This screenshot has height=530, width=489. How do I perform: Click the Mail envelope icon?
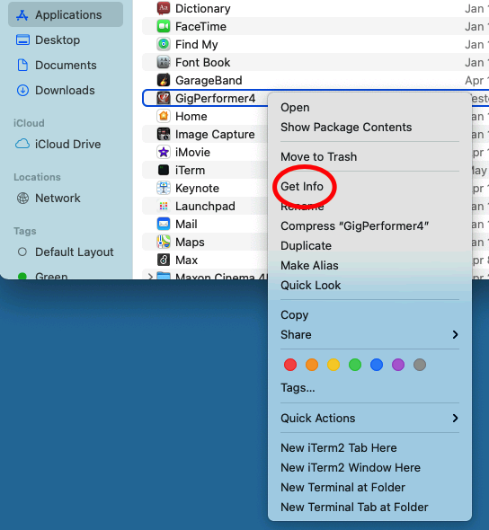coord(164,224)
